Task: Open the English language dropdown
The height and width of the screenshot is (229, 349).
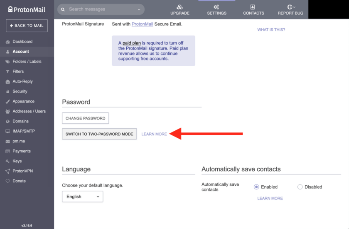Action: tap(83, 197)
